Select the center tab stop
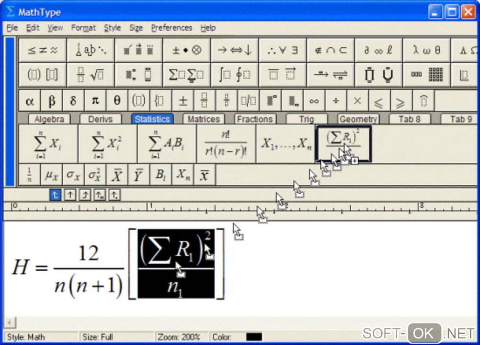480x345 pixels. [70, 195]
